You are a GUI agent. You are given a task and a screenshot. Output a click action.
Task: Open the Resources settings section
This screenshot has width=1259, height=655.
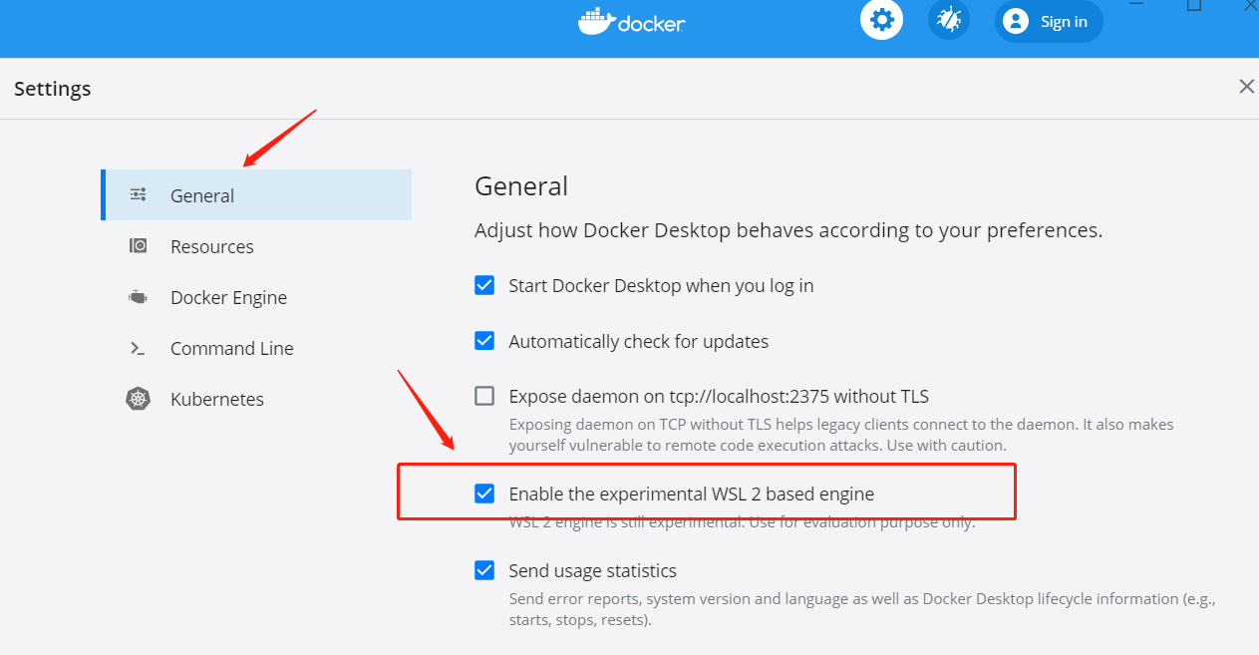[x=256, y=246]
